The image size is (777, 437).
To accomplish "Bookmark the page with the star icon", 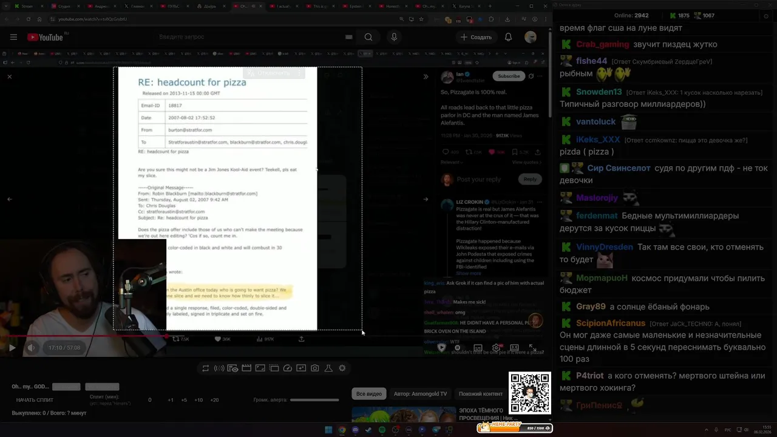I will click(x=421, y=19).
